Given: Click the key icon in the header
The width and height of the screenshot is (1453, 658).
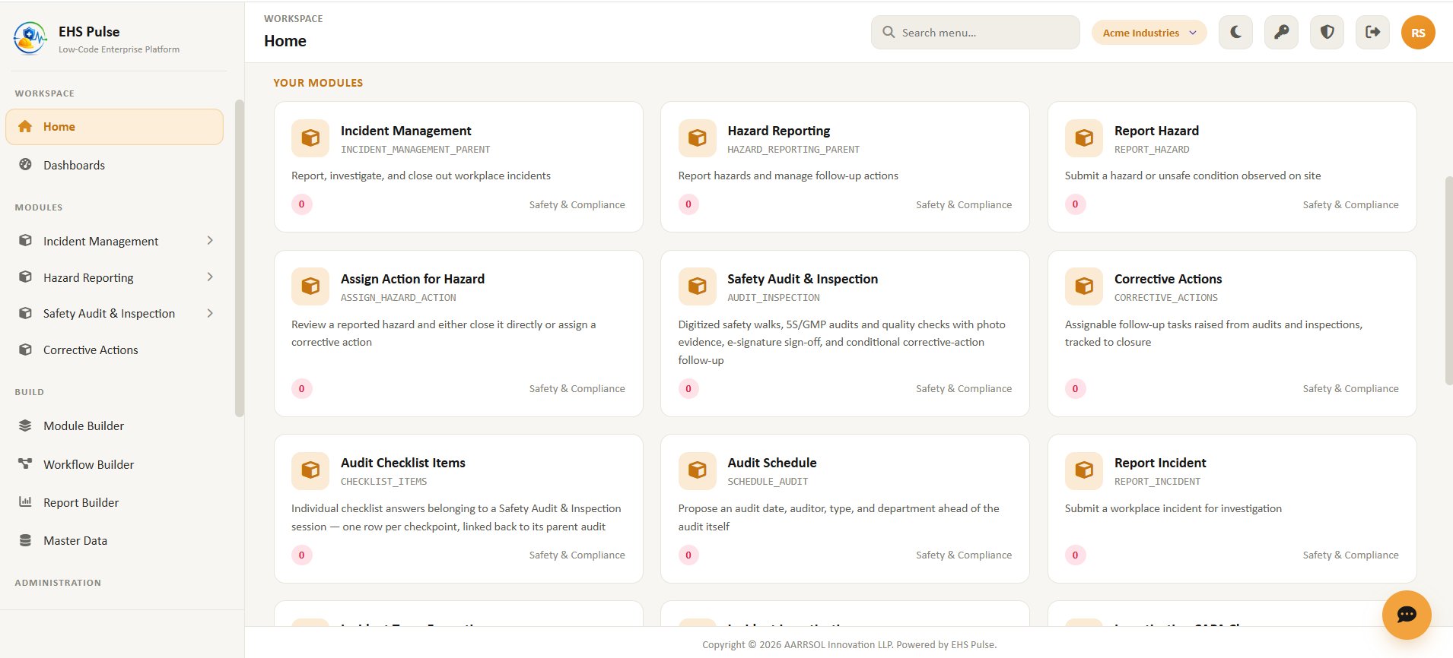Looking at the screenshot, I should point(1281,33).
